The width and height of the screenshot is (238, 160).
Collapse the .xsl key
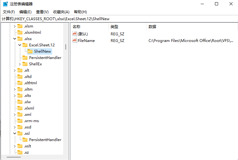click(15, 133)
